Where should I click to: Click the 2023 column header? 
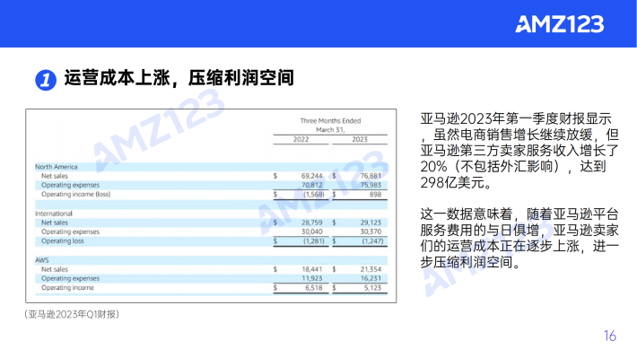[x=360, y=139]
